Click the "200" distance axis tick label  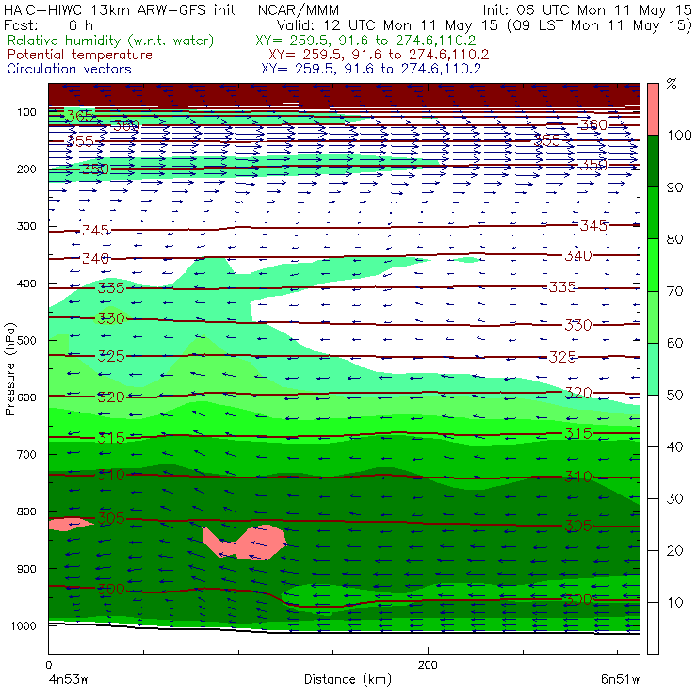click(428, 665)
